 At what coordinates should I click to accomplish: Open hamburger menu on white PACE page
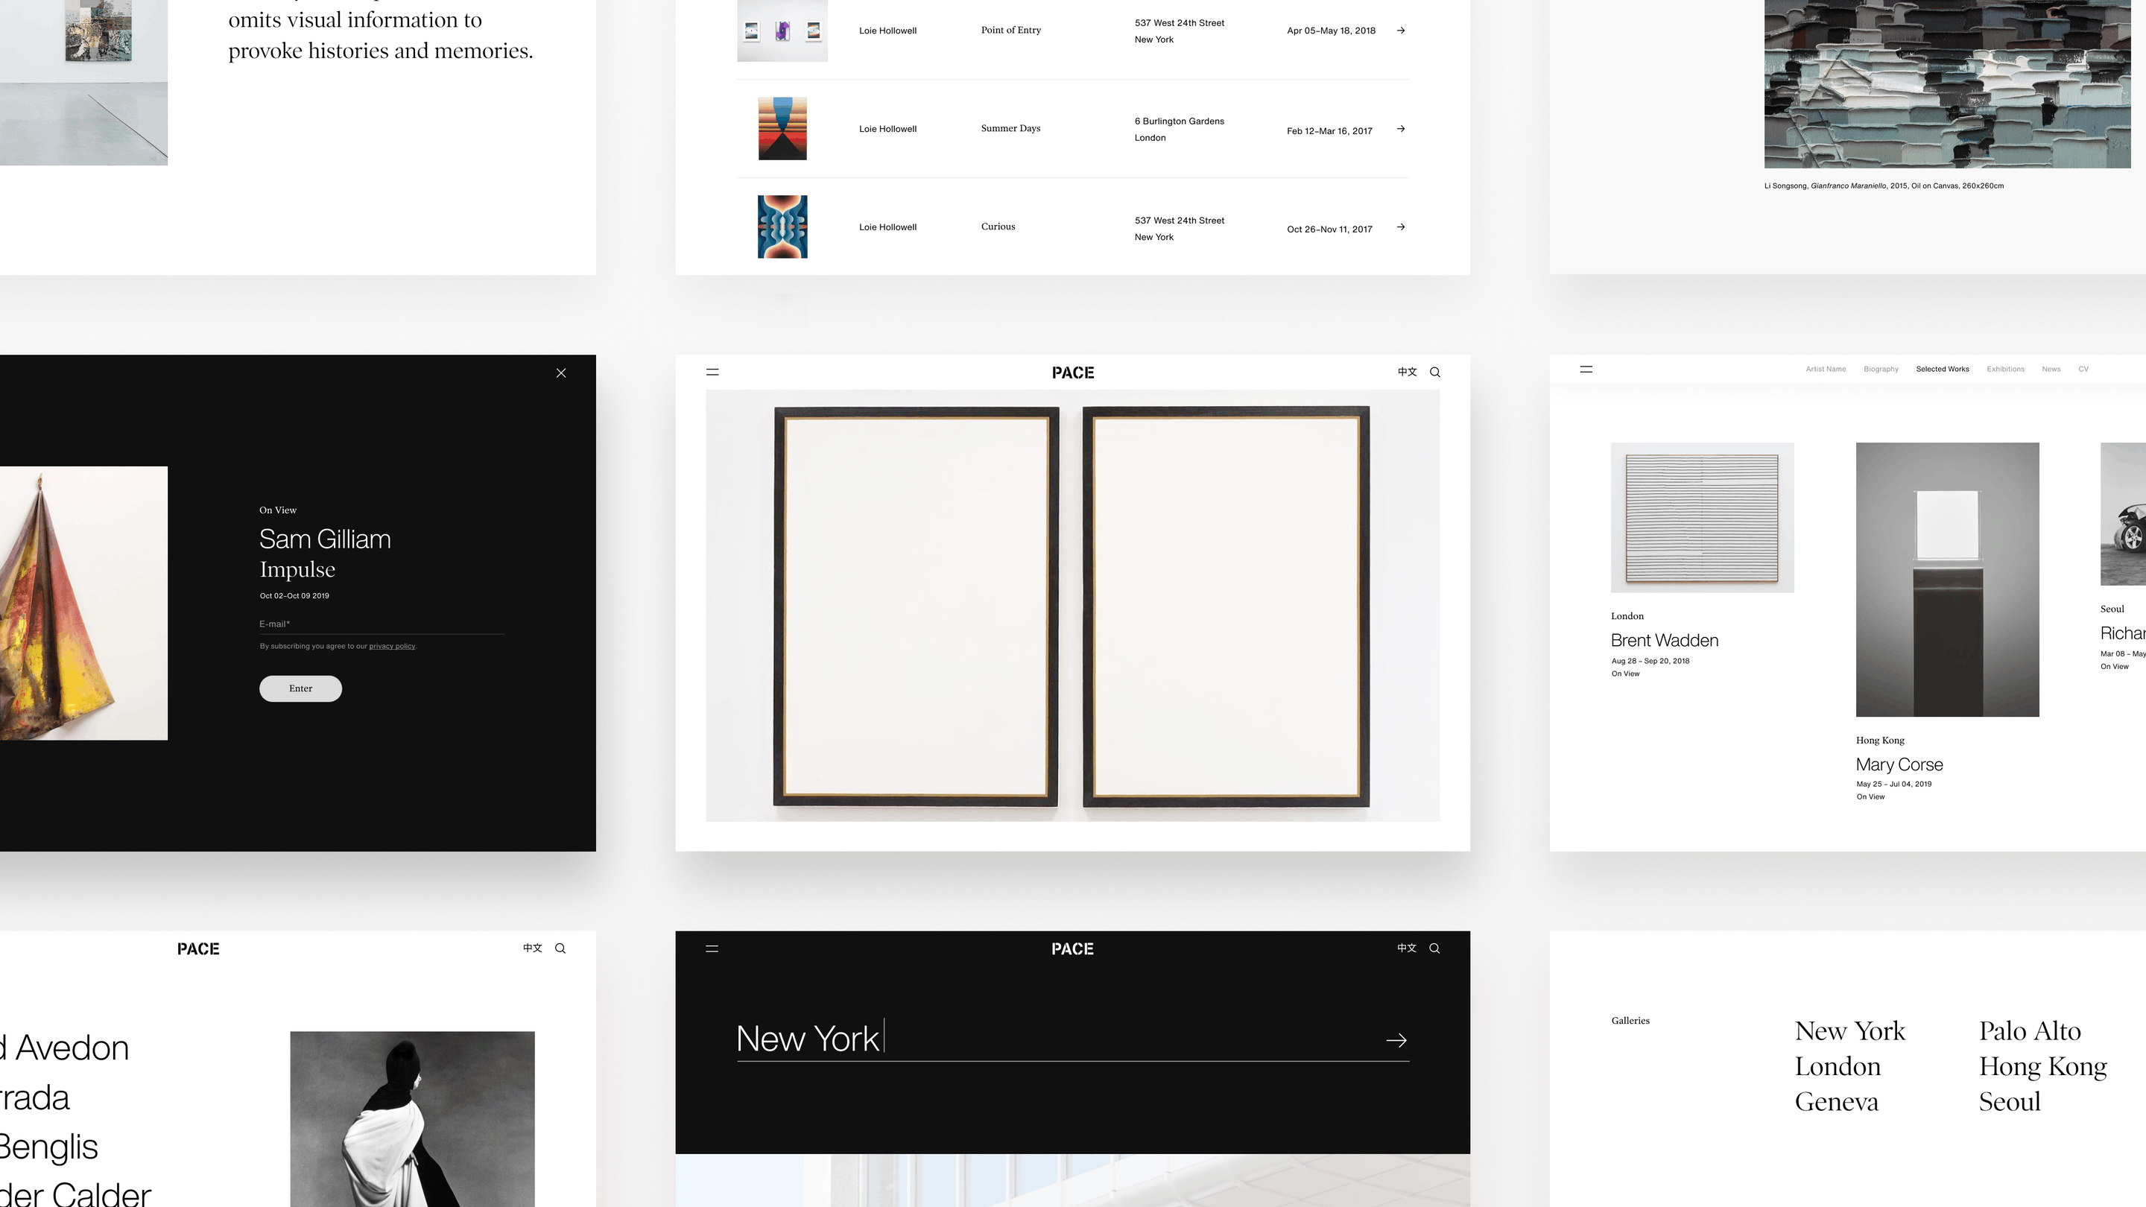(x=712, y=373)
